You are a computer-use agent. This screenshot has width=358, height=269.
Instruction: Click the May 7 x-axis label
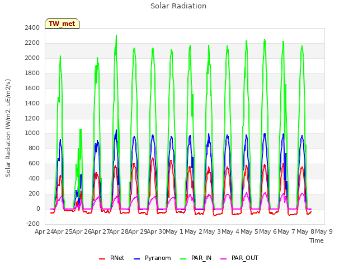[x=286, y=231]
